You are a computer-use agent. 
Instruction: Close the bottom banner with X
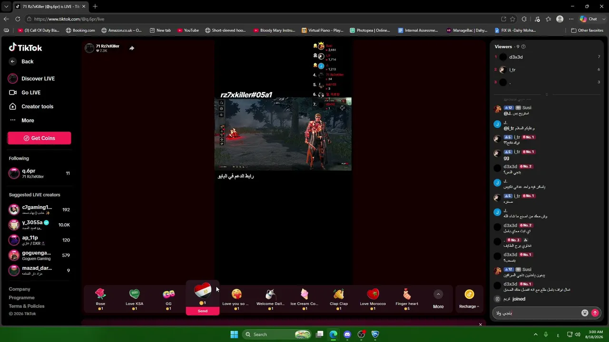[480, 324]
